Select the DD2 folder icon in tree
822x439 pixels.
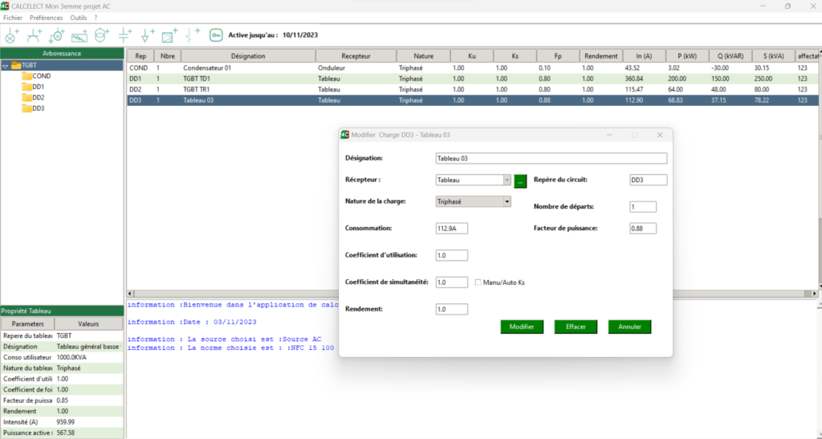[26, 97]
